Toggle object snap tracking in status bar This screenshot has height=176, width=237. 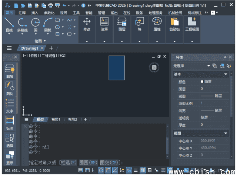[x=115, y=170]
